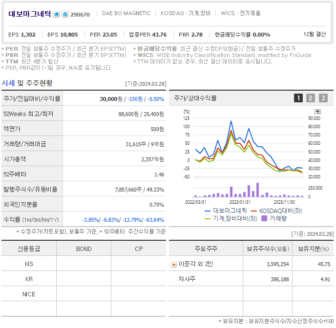This screenshot has height=328, width=336.
Task: Click the 31,615주 / 9억원 volume value
Action: tap(145, 144)
